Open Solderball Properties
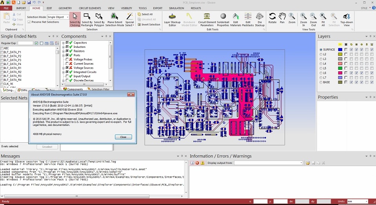This screenshot has width=376, height=205. click(x=223, y=20)
